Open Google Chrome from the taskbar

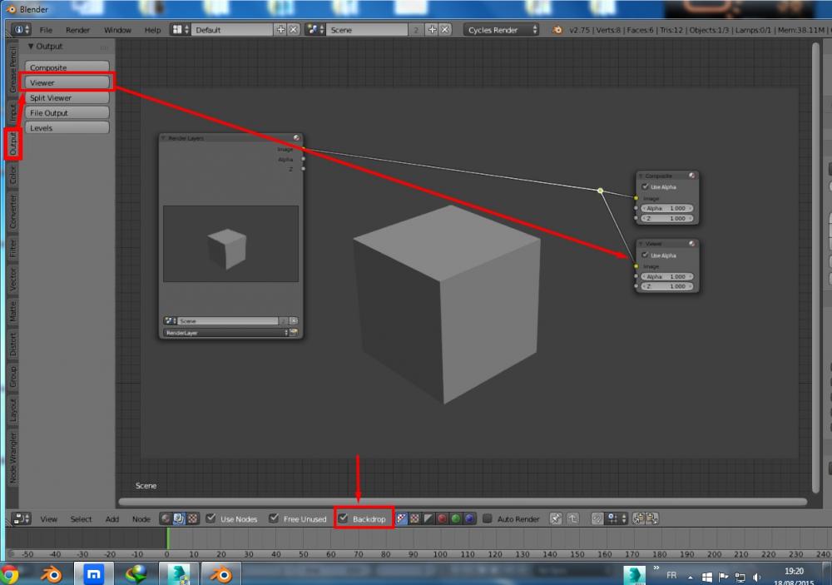click(11, 574)
